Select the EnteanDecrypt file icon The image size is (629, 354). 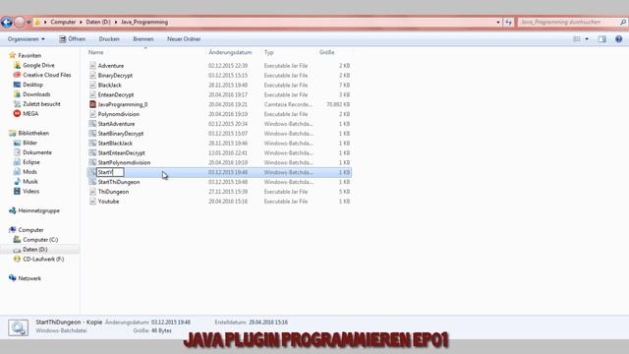[x=92, y=94]
